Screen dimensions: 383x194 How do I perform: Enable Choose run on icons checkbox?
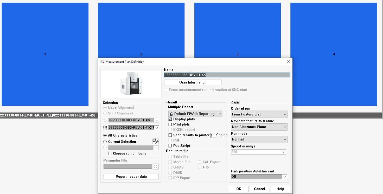pos(110,154)
